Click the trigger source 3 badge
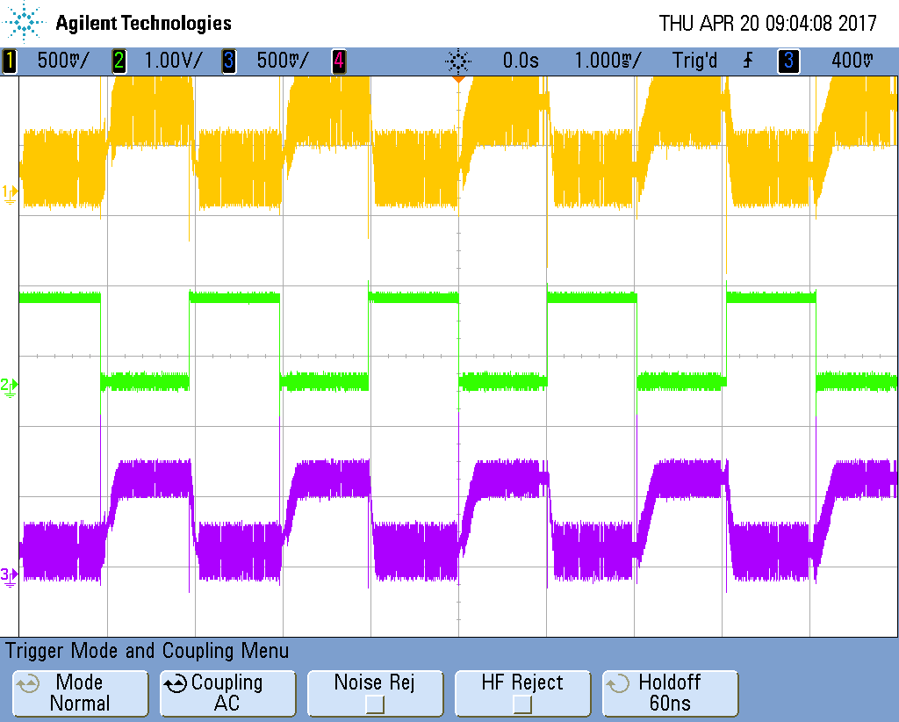This screenshot has height=722, width=899. pyautogui.click(x=788, y=61)
